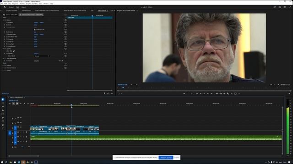Toggle Snap in timeline
Viewport: 293px width, 164px height.
click(13, 103)
